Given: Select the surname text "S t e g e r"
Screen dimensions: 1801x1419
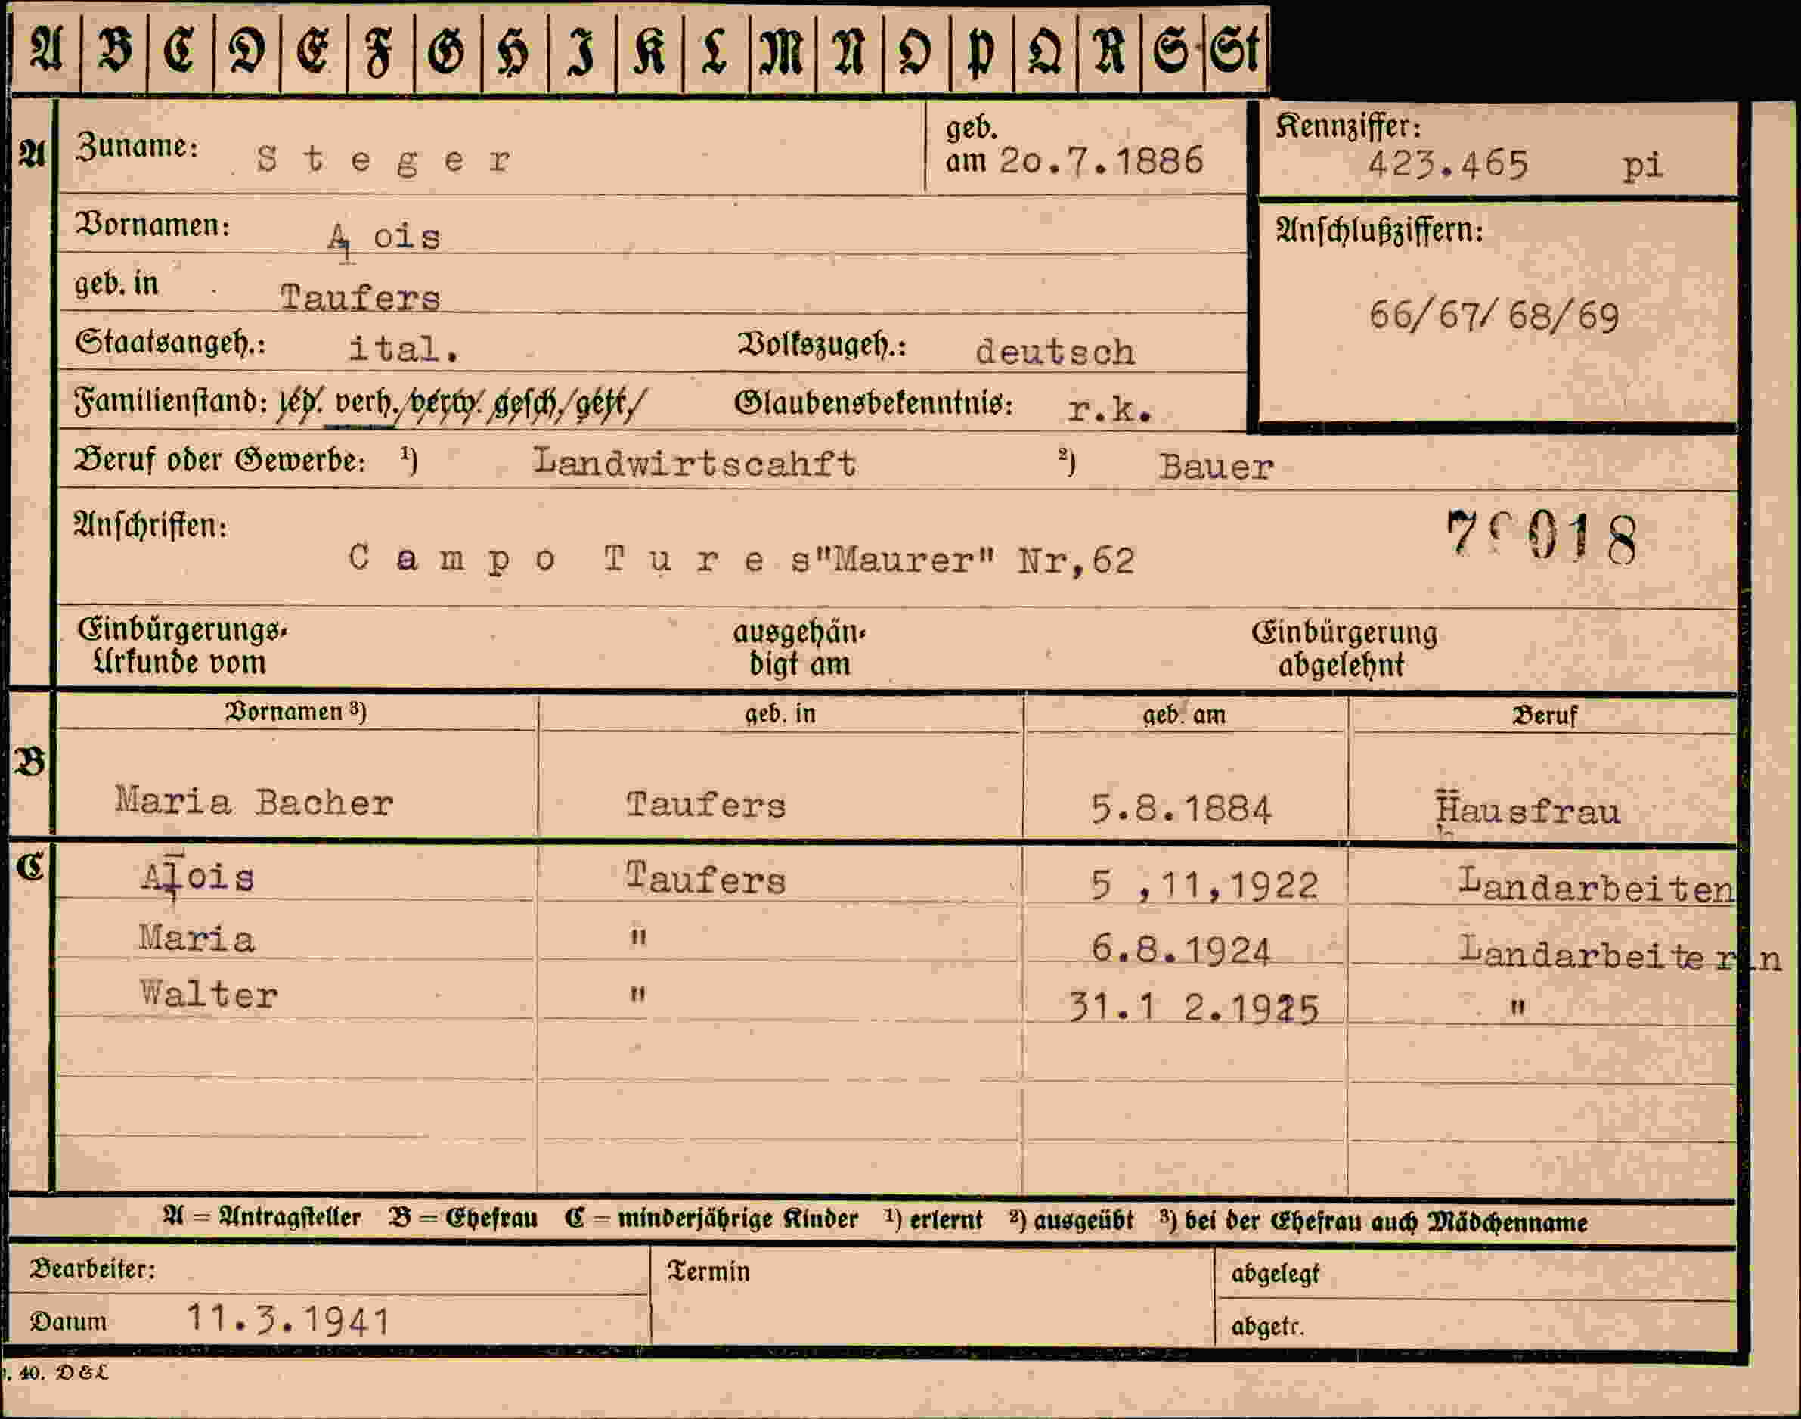Looking at the screenshot, I should (x=383, y=159).
